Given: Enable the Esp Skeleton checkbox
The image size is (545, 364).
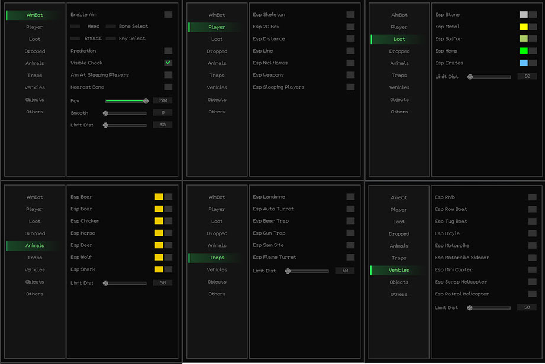Looking at the screenshot, I should pyautogui.click(x=350, y=14).
